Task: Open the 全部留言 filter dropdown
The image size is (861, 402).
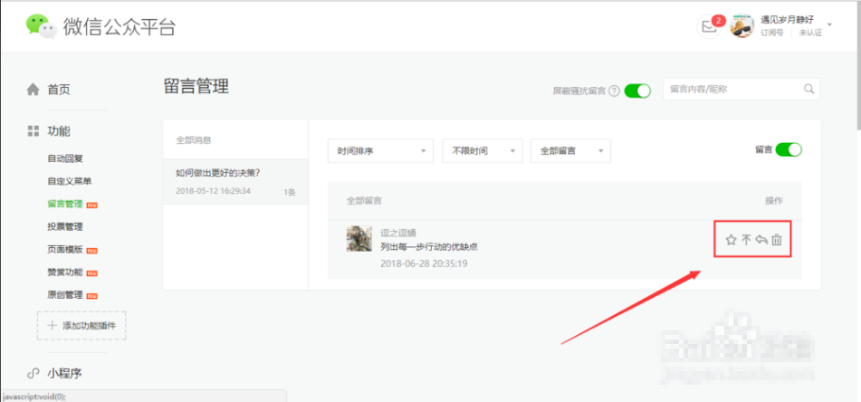Action: 570,151
